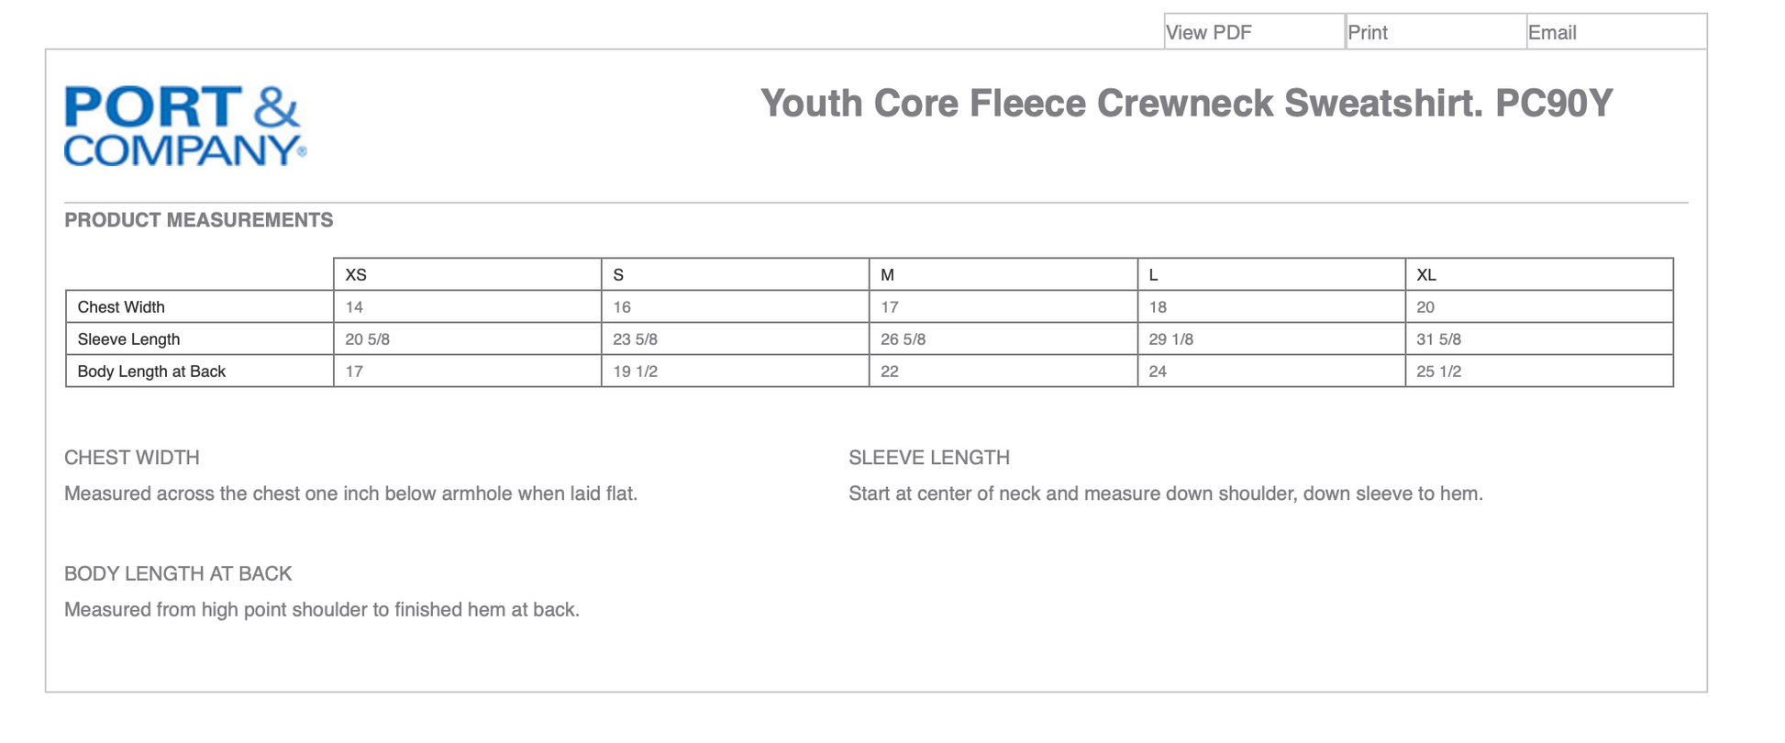Click the product title PC90Y heading
The height and width of the screenshot is (743, 1785).
[1186, 103]
